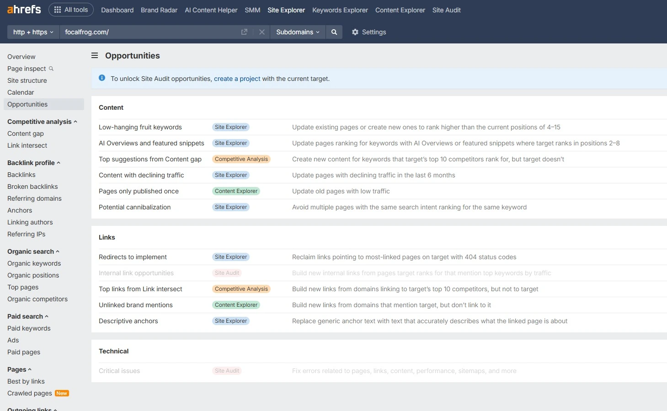Open target URL in new tab icon

click(x=244, y=32)
